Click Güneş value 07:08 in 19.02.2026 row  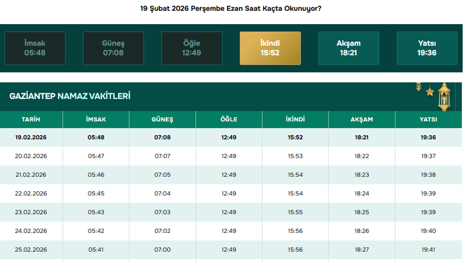point(162,137)
